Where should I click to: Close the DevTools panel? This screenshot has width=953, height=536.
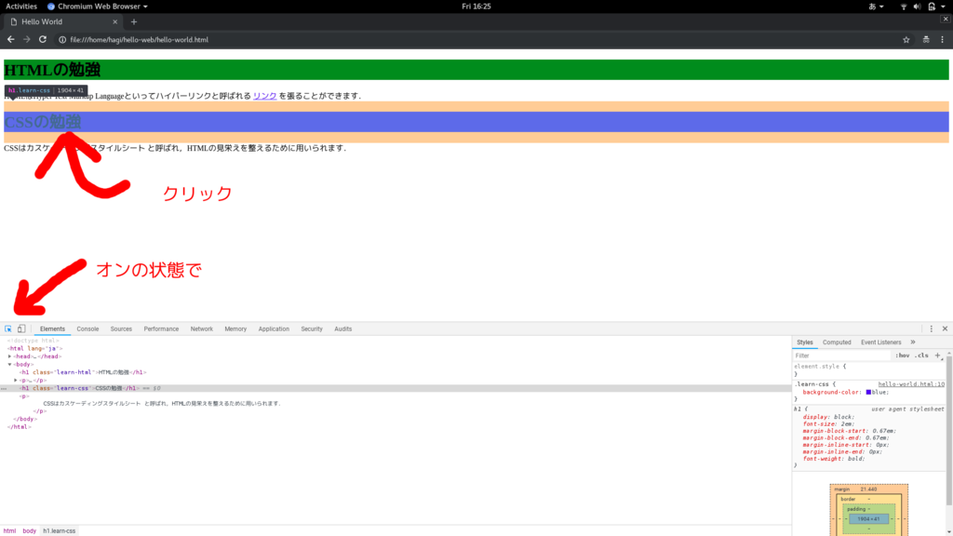pos(946,328)
